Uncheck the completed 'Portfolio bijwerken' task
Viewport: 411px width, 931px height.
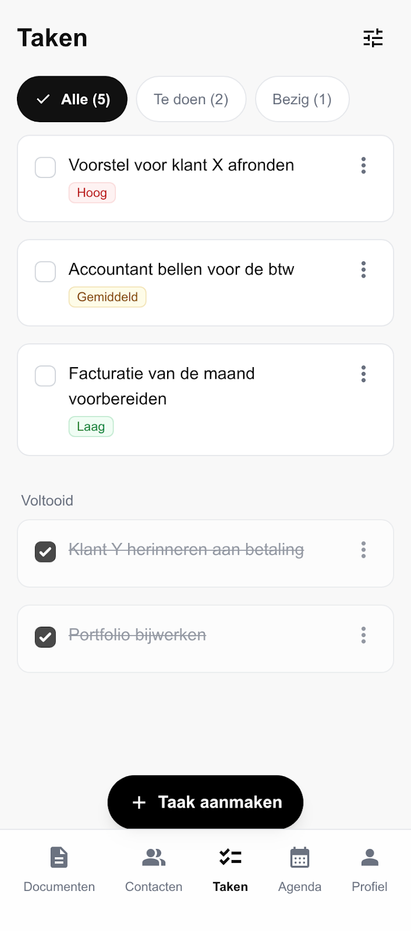point(45,637)
